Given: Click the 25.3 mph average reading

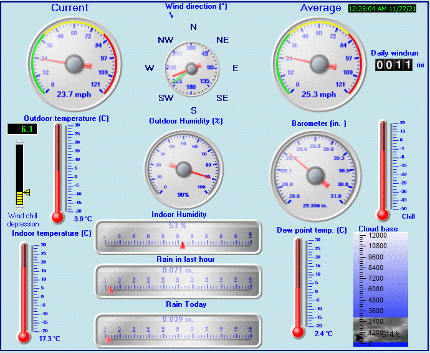Looking at the screenshot, I should 318,94.
